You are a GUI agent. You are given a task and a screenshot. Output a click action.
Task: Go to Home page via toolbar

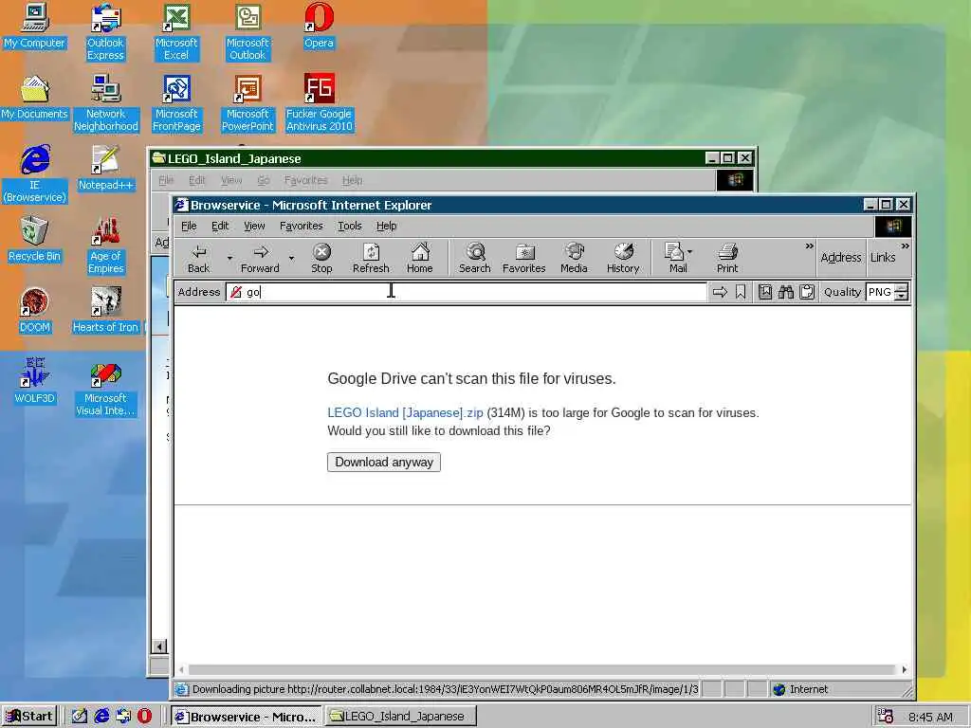[420, 258]
